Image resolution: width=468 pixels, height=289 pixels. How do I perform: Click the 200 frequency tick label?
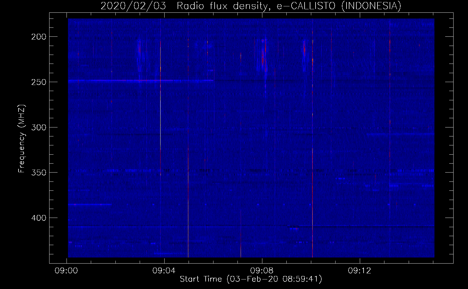[x=39, y=37]
